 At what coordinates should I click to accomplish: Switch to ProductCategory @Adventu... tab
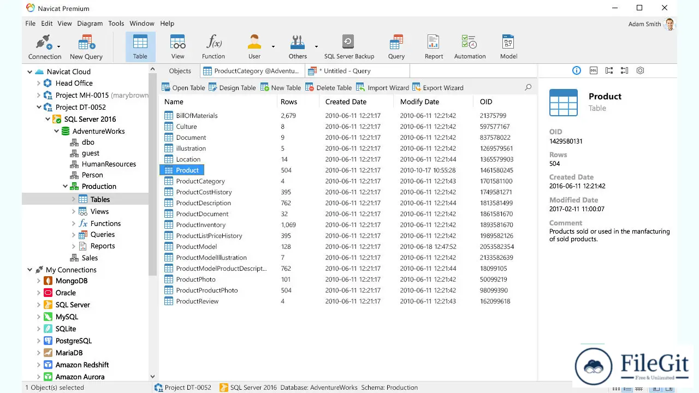pos(252,71)
